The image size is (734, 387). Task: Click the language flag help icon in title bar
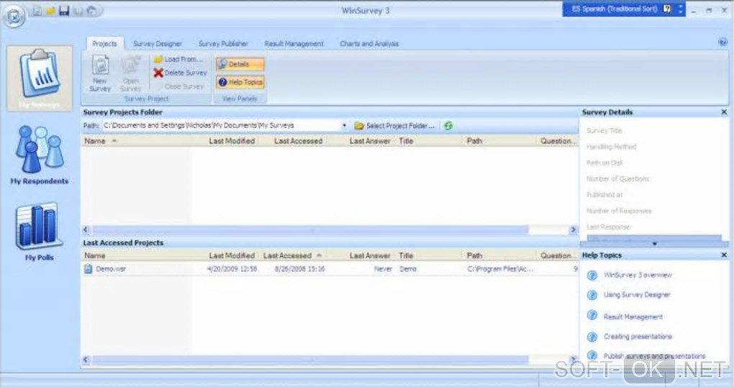667,9
